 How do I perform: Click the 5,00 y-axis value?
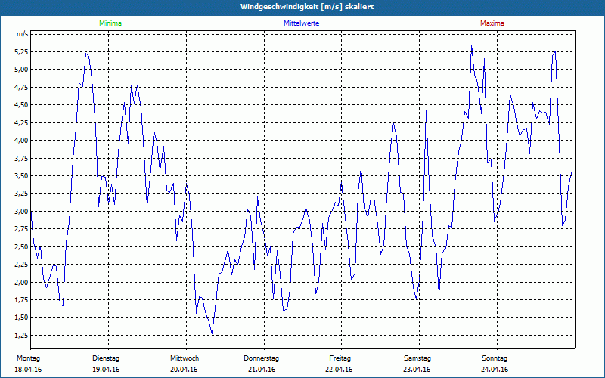coord(22,70)
